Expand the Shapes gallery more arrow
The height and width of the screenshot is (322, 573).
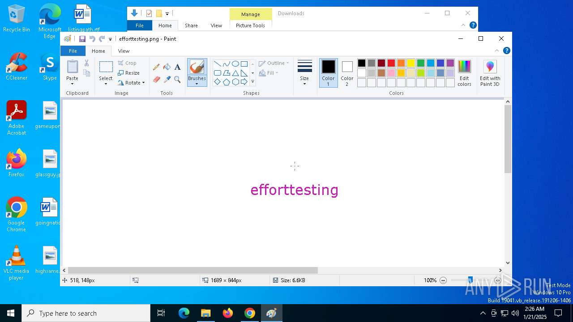tap(252, 82)
